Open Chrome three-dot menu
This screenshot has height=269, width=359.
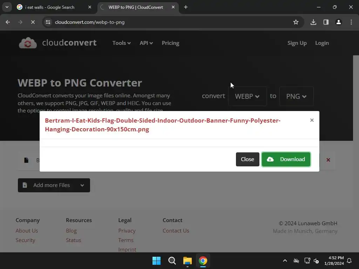point(351,22)
